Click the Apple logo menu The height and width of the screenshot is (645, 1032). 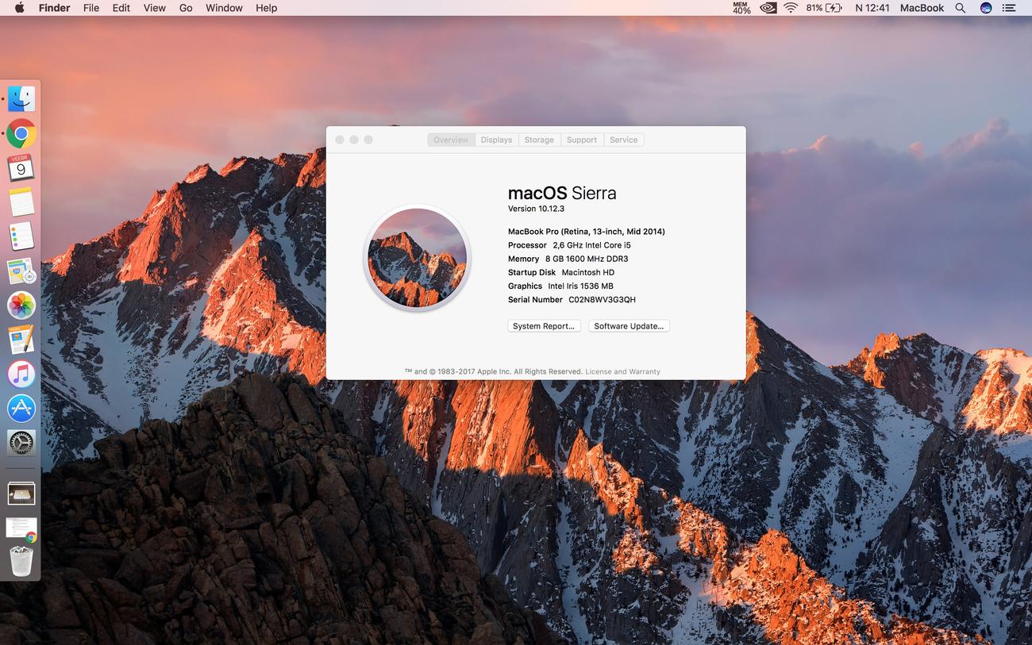(19, 8)
